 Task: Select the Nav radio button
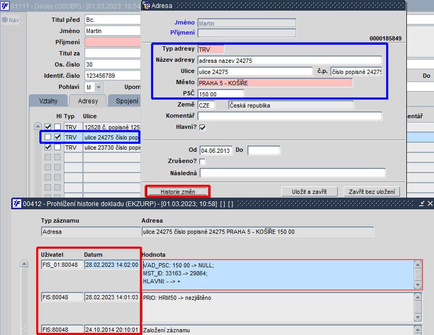[x=5, y=20]
